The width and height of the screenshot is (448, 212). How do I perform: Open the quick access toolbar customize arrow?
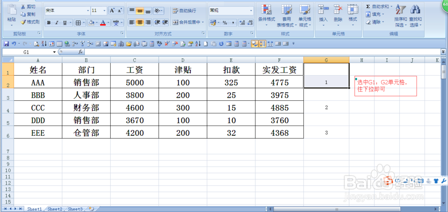tap(293, 44)
